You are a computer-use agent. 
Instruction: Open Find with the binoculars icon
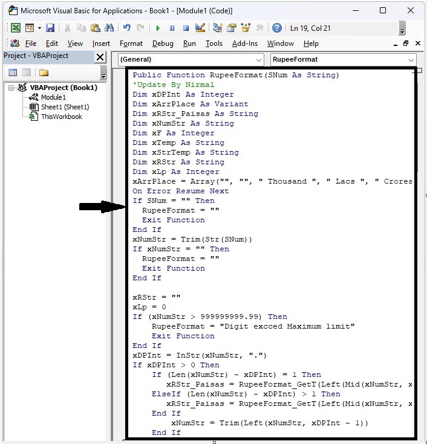pyautogui.click(x=109, y=28)
